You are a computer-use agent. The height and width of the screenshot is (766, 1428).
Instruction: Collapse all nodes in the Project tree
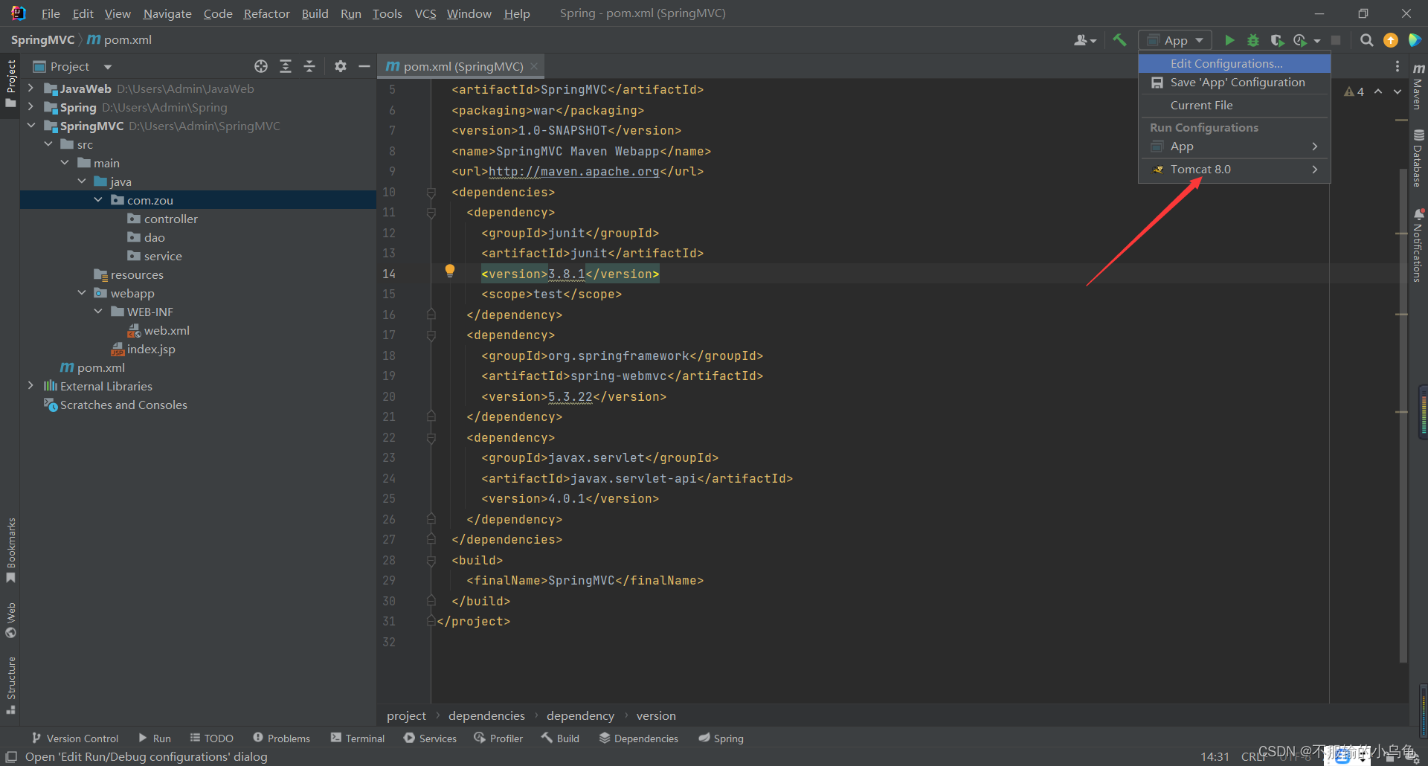(309, 66)
